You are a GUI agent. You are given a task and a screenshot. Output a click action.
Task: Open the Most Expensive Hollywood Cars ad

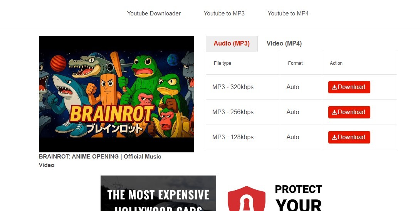click(x=158, y=193)
